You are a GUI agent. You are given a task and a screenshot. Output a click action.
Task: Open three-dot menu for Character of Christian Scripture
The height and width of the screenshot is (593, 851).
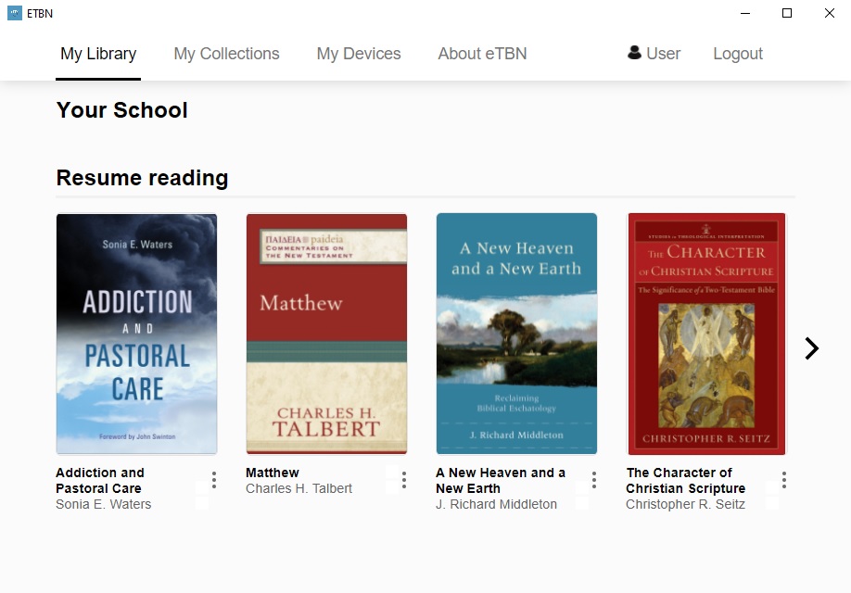(784, 480)
